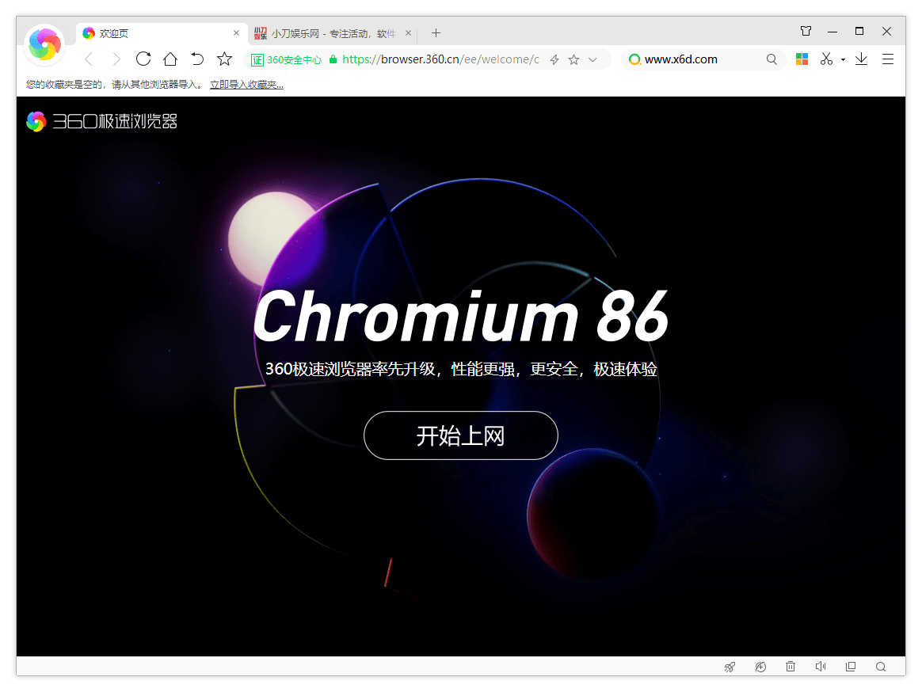Click the trash bin icon in status bar
Image resolution: width=922 pixels, height=692 pixels.
point(791,667)
